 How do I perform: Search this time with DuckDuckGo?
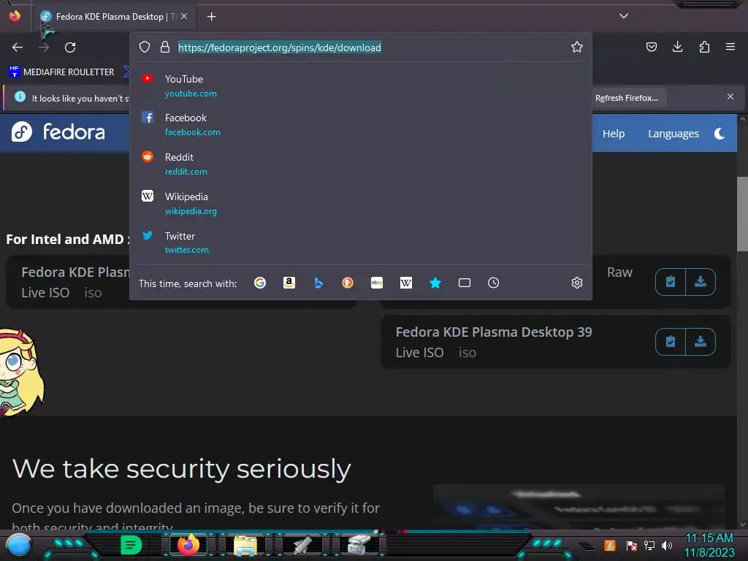[x=348, y=283]
